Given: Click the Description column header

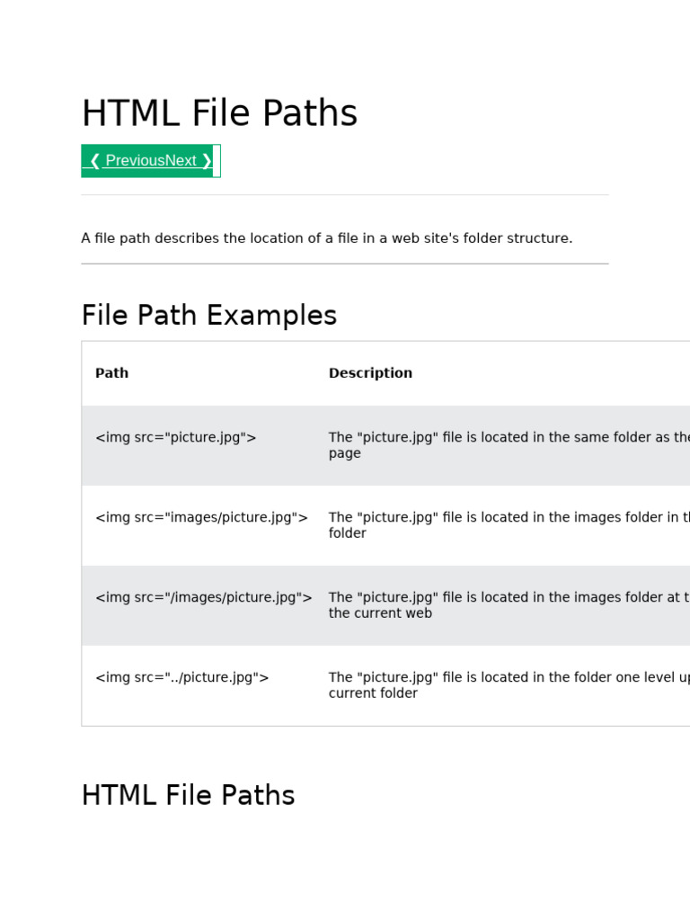Looking at the screenshot, I should pyautogui.click(x=370, y=373).
